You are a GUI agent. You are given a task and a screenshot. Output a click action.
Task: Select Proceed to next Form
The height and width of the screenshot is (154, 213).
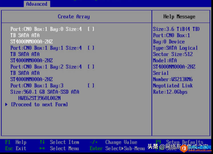39,105
